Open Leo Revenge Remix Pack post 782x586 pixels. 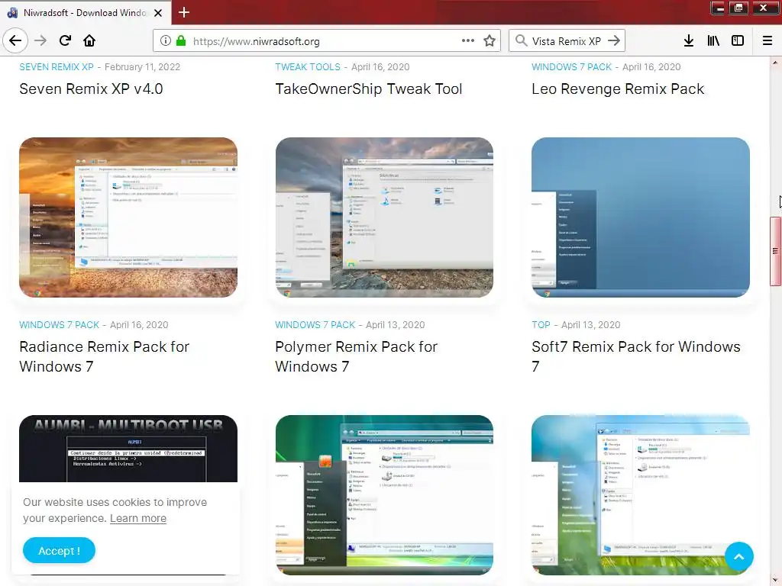[618, 89]
